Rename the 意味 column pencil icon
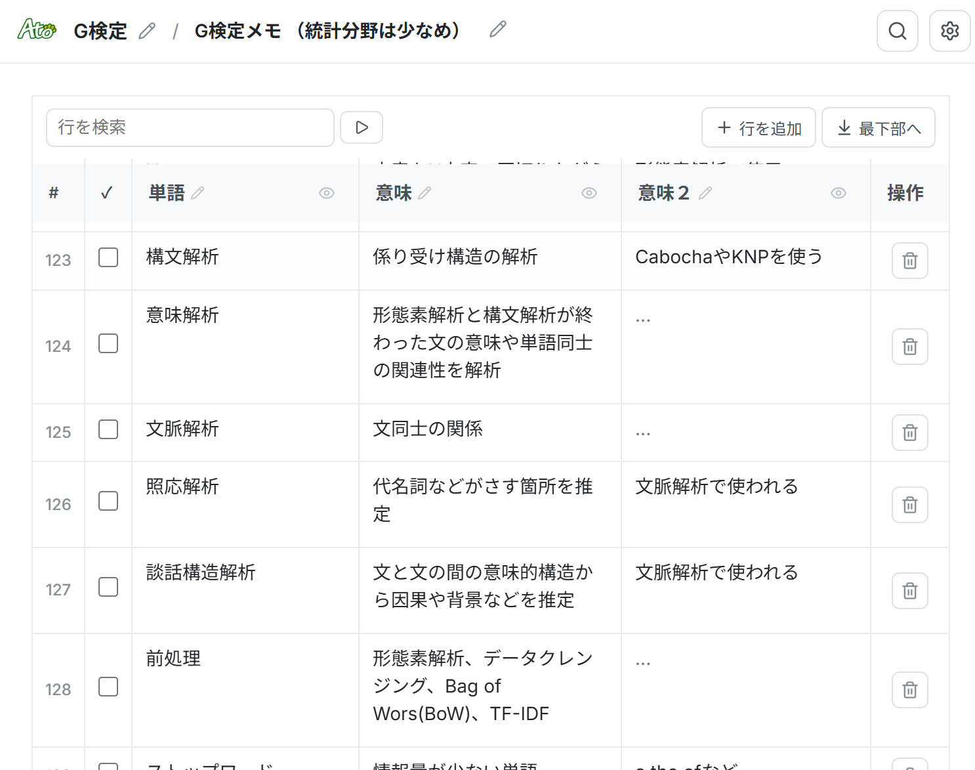The width and height of the screenshot is (975, 770). [425, 192]
